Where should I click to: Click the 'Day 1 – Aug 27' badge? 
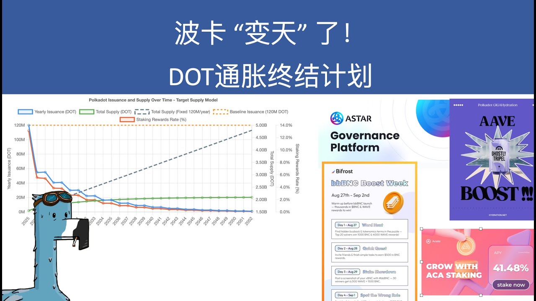347,225
